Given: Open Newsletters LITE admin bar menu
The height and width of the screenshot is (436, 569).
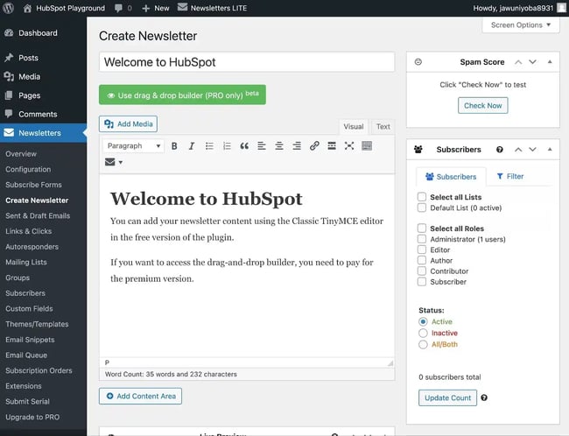Looking at the screenshot, I should click(212, 8).
